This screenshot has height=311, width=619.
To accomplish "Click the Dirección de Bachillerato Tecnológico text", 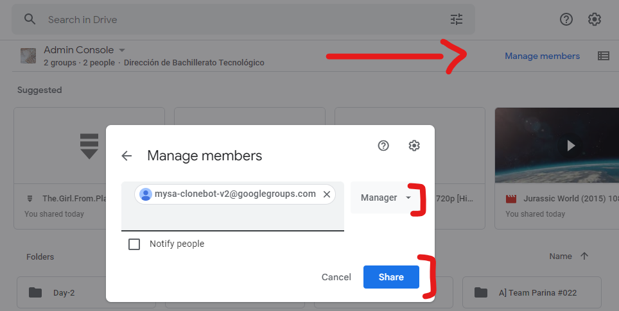I will pyautogui.click(x=194, y=63).
